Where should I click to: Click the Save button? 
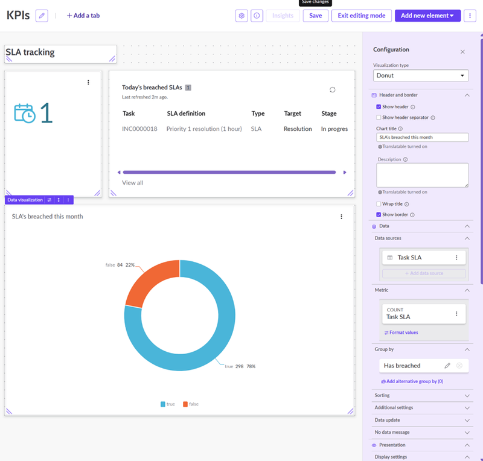315,16
